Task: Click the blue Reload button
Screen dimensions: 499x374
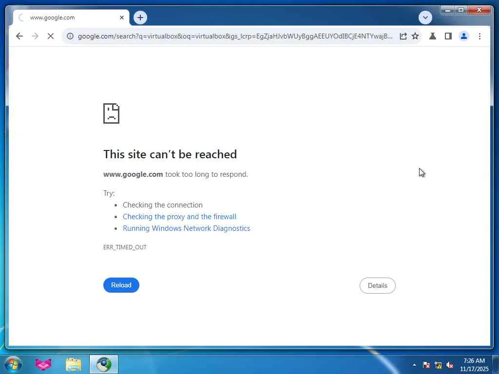Action: click(x=121, y=285)
